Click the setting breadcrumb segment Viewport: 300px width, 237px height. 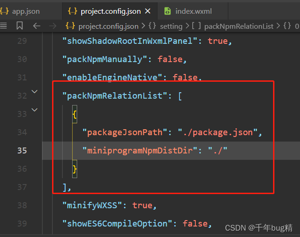(x=171, y=26)
